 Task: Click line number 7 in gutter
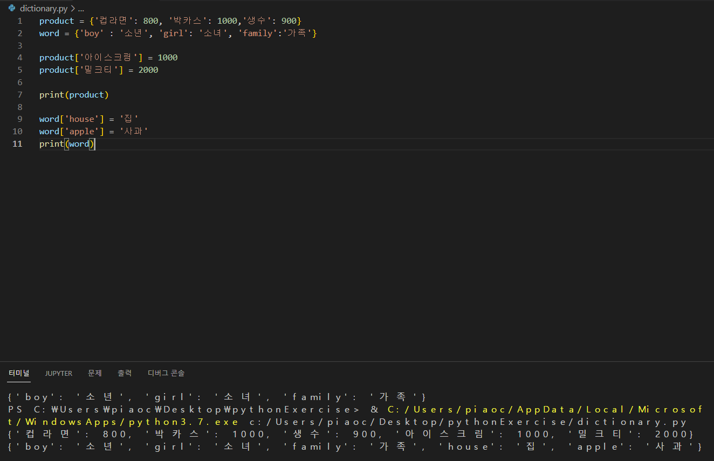point(20,95)
